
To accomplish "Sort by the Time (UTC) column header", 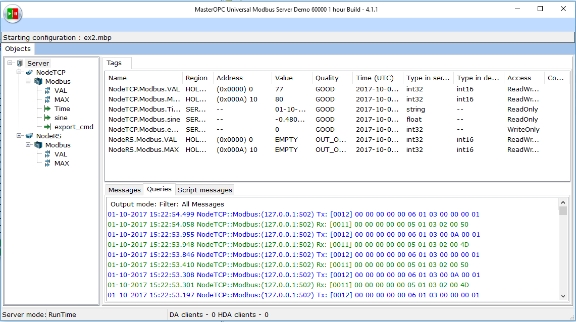I will (x=378, y=78).
